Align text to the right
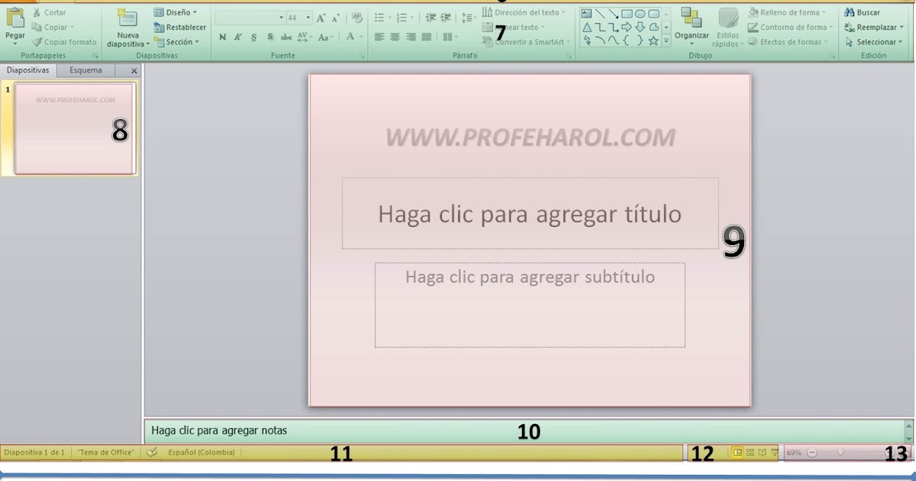916x481 pixels. pyautogui.click(x=411, y=37)
